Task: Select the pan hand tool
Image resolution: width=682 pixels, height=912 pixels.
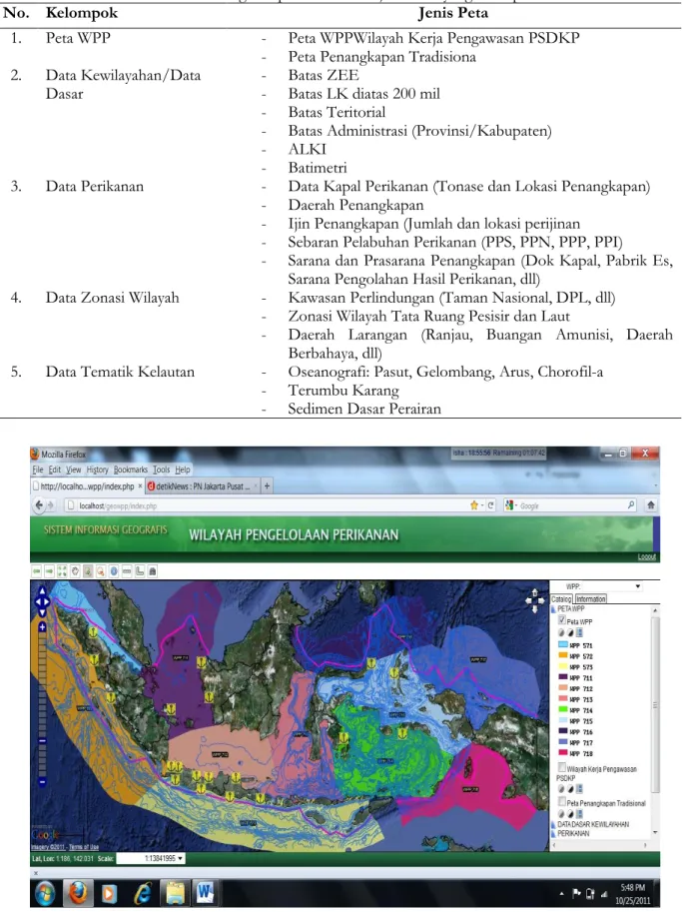Action: (x=75, y=571)
